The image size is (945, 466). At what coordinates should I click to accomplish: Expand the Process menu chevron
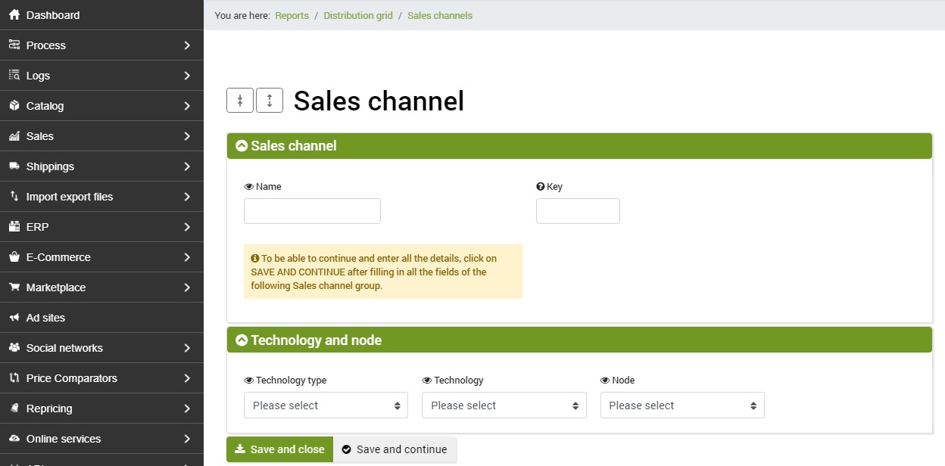[187, 45]
